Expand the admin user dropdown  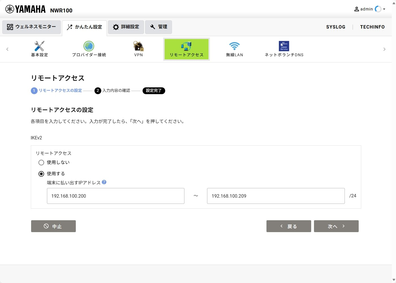coord(370,9)
